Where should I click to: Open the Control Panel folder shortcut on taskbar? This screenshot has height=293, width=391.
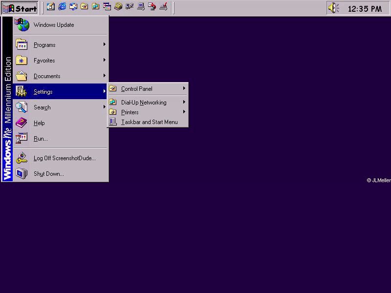pos(85,7)
